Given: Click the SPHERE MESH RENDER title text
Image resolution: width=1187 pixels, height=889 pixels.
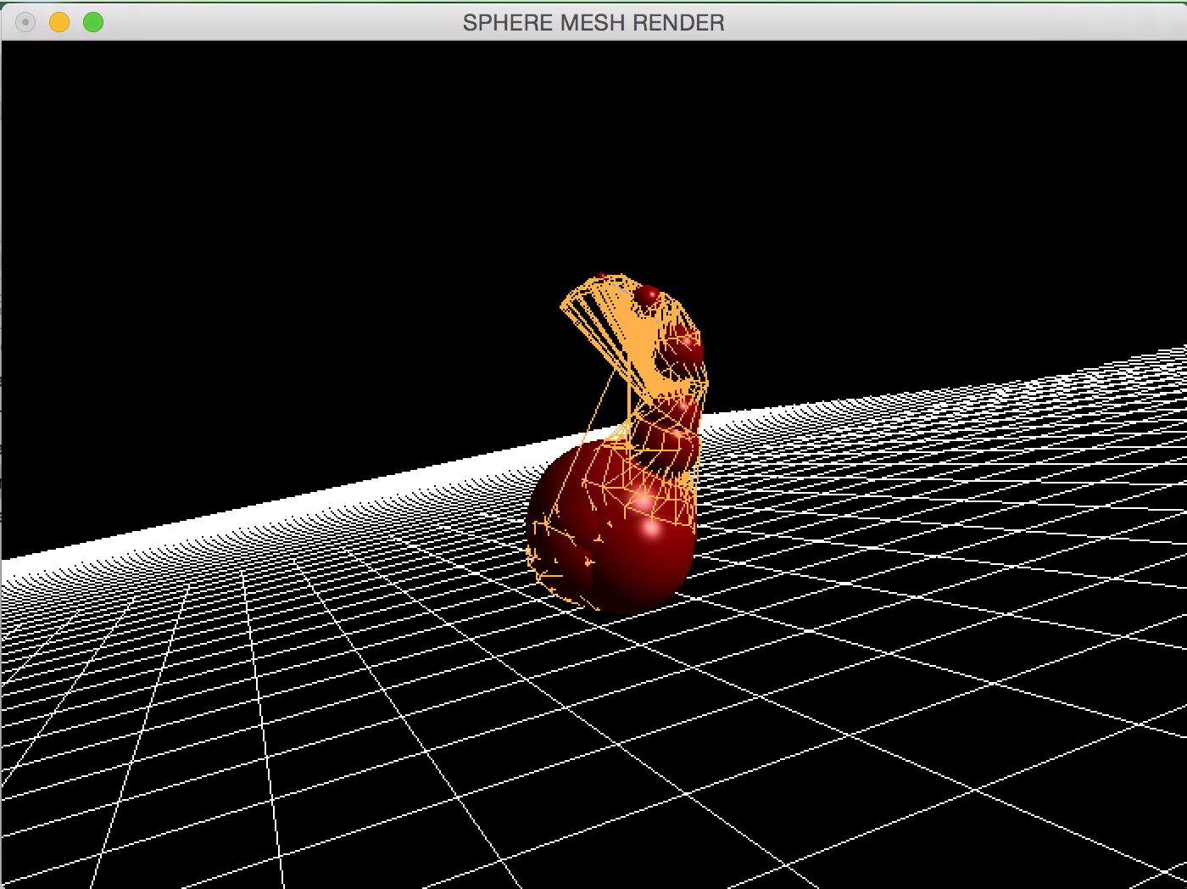Looking at the screenshot, I should [x=593, y=23].
